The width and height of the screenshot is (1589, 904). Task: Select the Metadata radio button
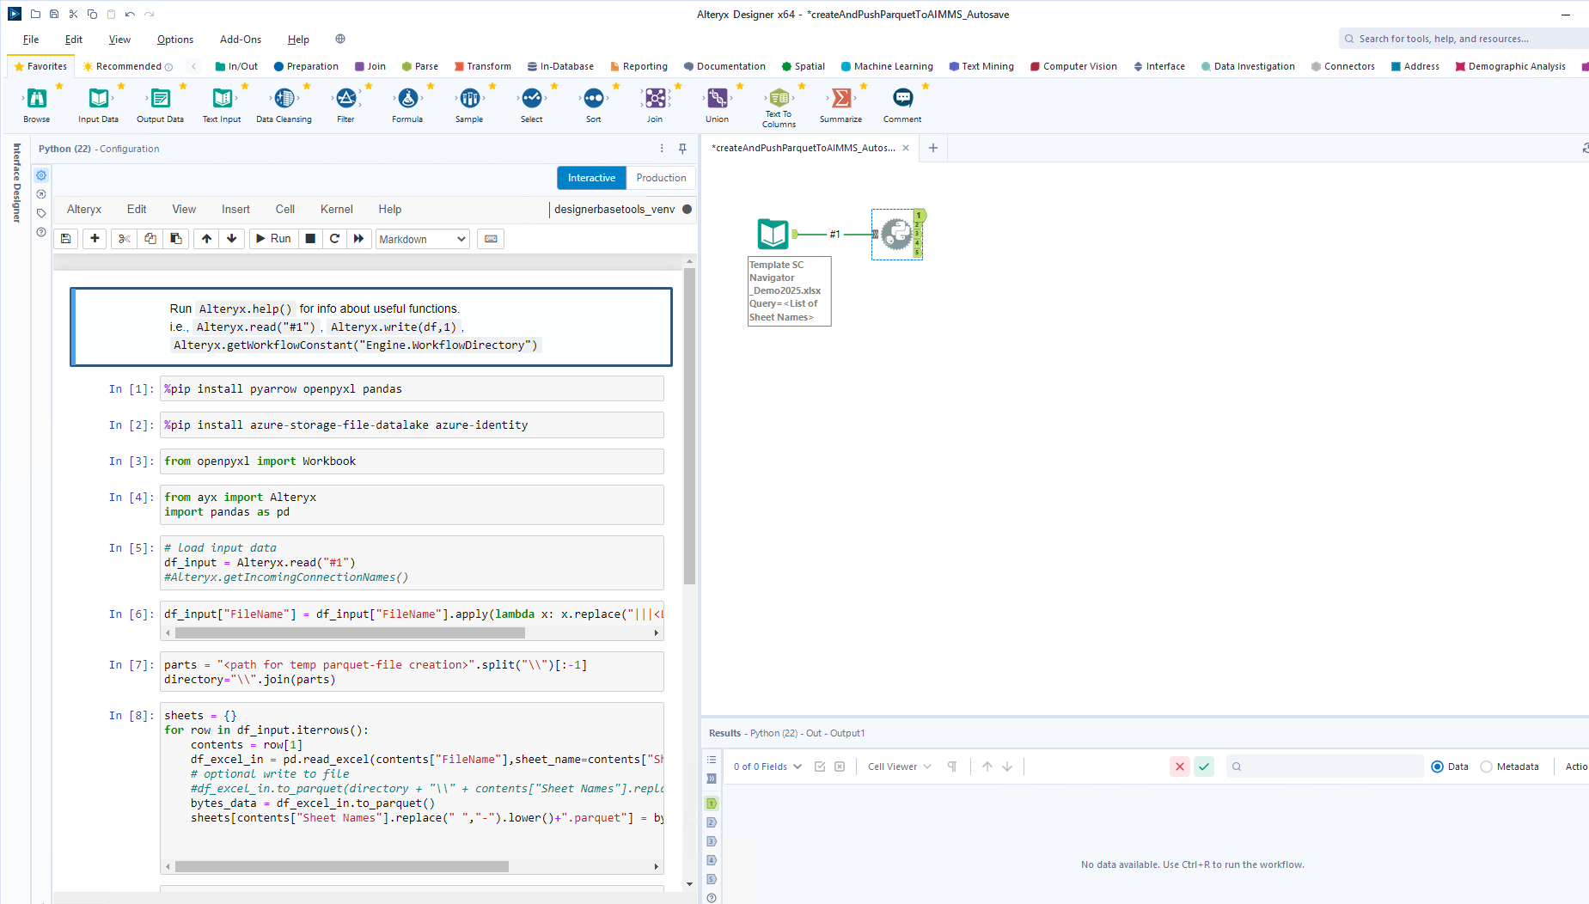pos(1486,767)
